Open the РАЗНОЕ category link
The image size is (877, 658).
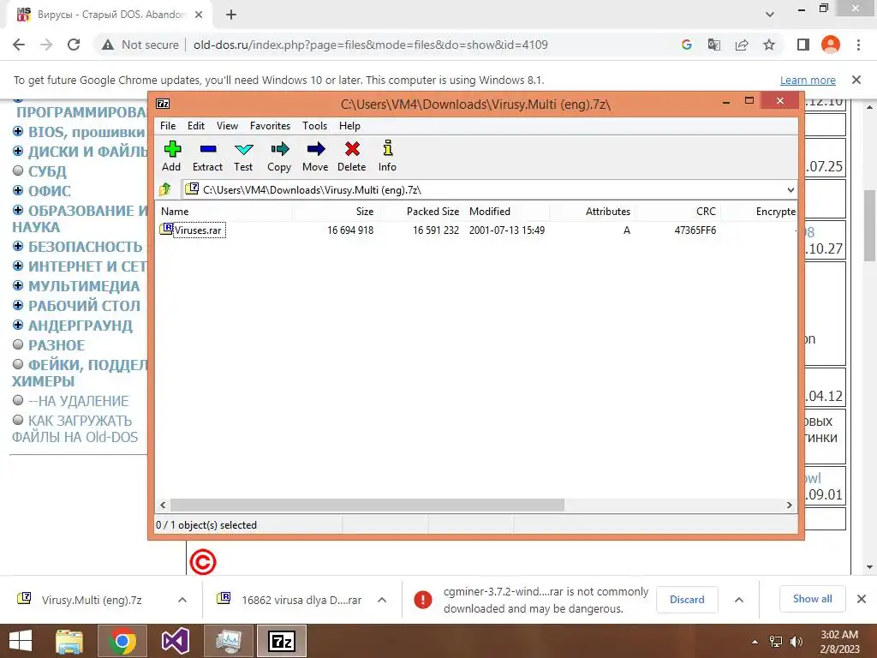pyautogui.click(x=57, y=345)
